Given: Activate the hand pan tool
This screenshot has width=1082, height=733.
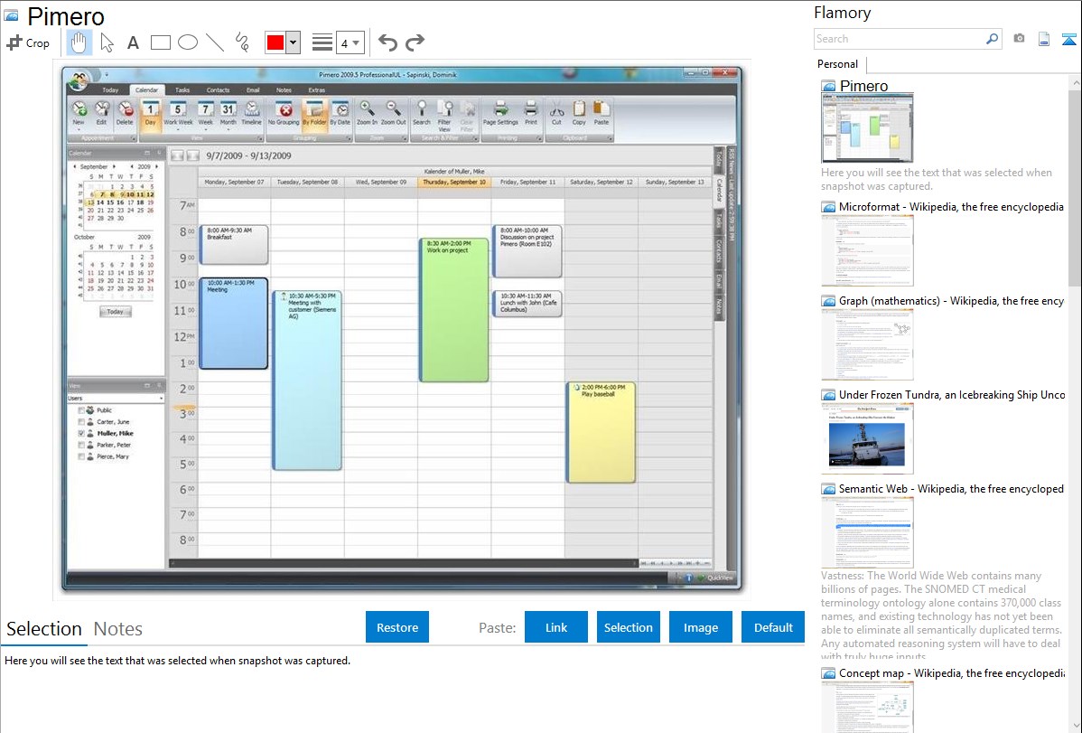Looking at the screenshot, I should (x=79, y=42).
